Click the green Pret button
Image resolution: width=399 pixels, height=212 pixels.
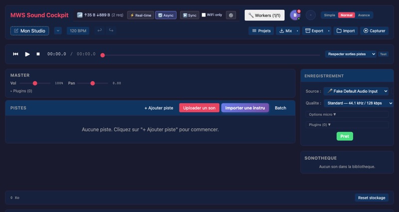click(345, 136)
